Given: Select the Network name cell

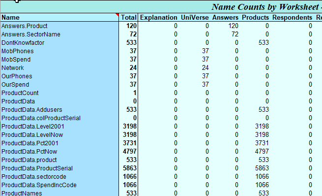Looking at the screenshot, I should click(x=59, y=68).
